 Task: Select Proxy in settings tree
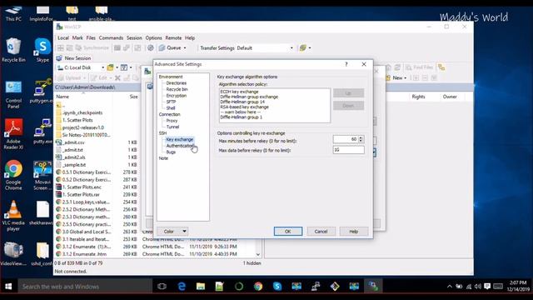point(172,121)
